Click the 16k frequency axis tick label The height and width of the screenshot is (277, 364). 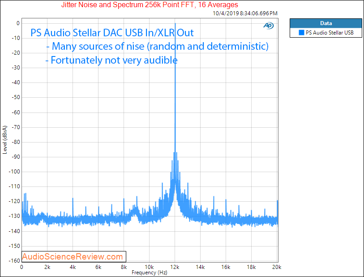[226, 267]
